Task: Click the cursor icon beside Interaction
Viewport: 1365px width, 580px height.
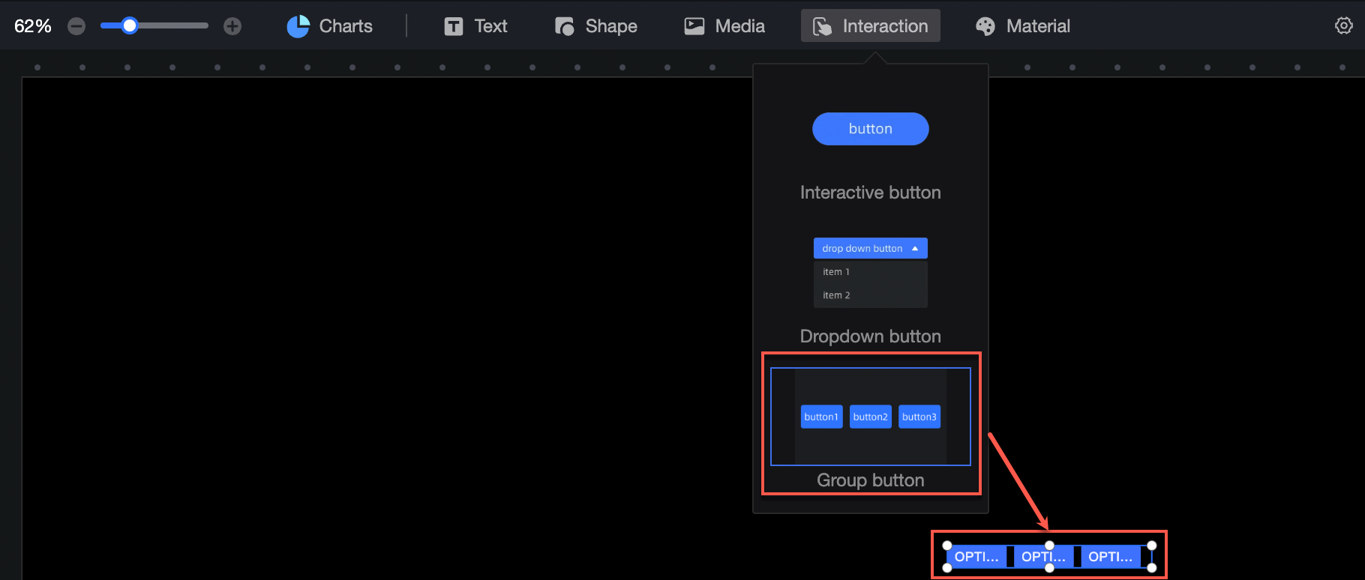Action: click(x=822, y=26)
